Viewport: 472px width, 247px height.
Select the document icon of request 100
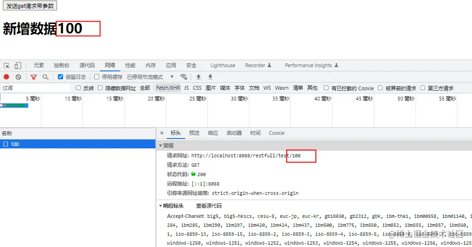click(6, 144)
